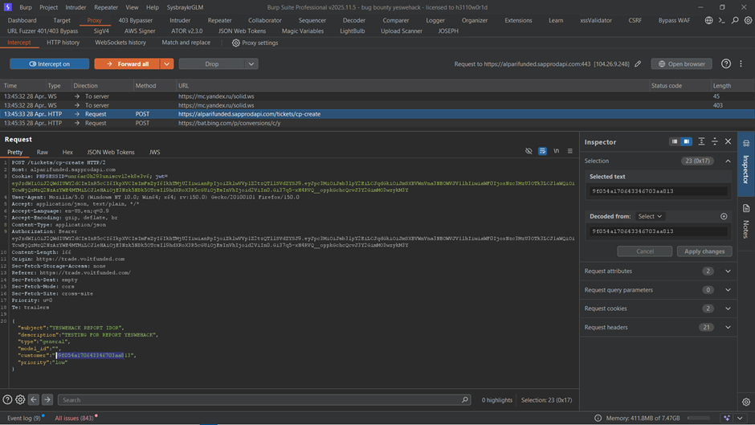Expand Request attributes section
The height and width of the screenshot is (425, 755).
point(728,272)
